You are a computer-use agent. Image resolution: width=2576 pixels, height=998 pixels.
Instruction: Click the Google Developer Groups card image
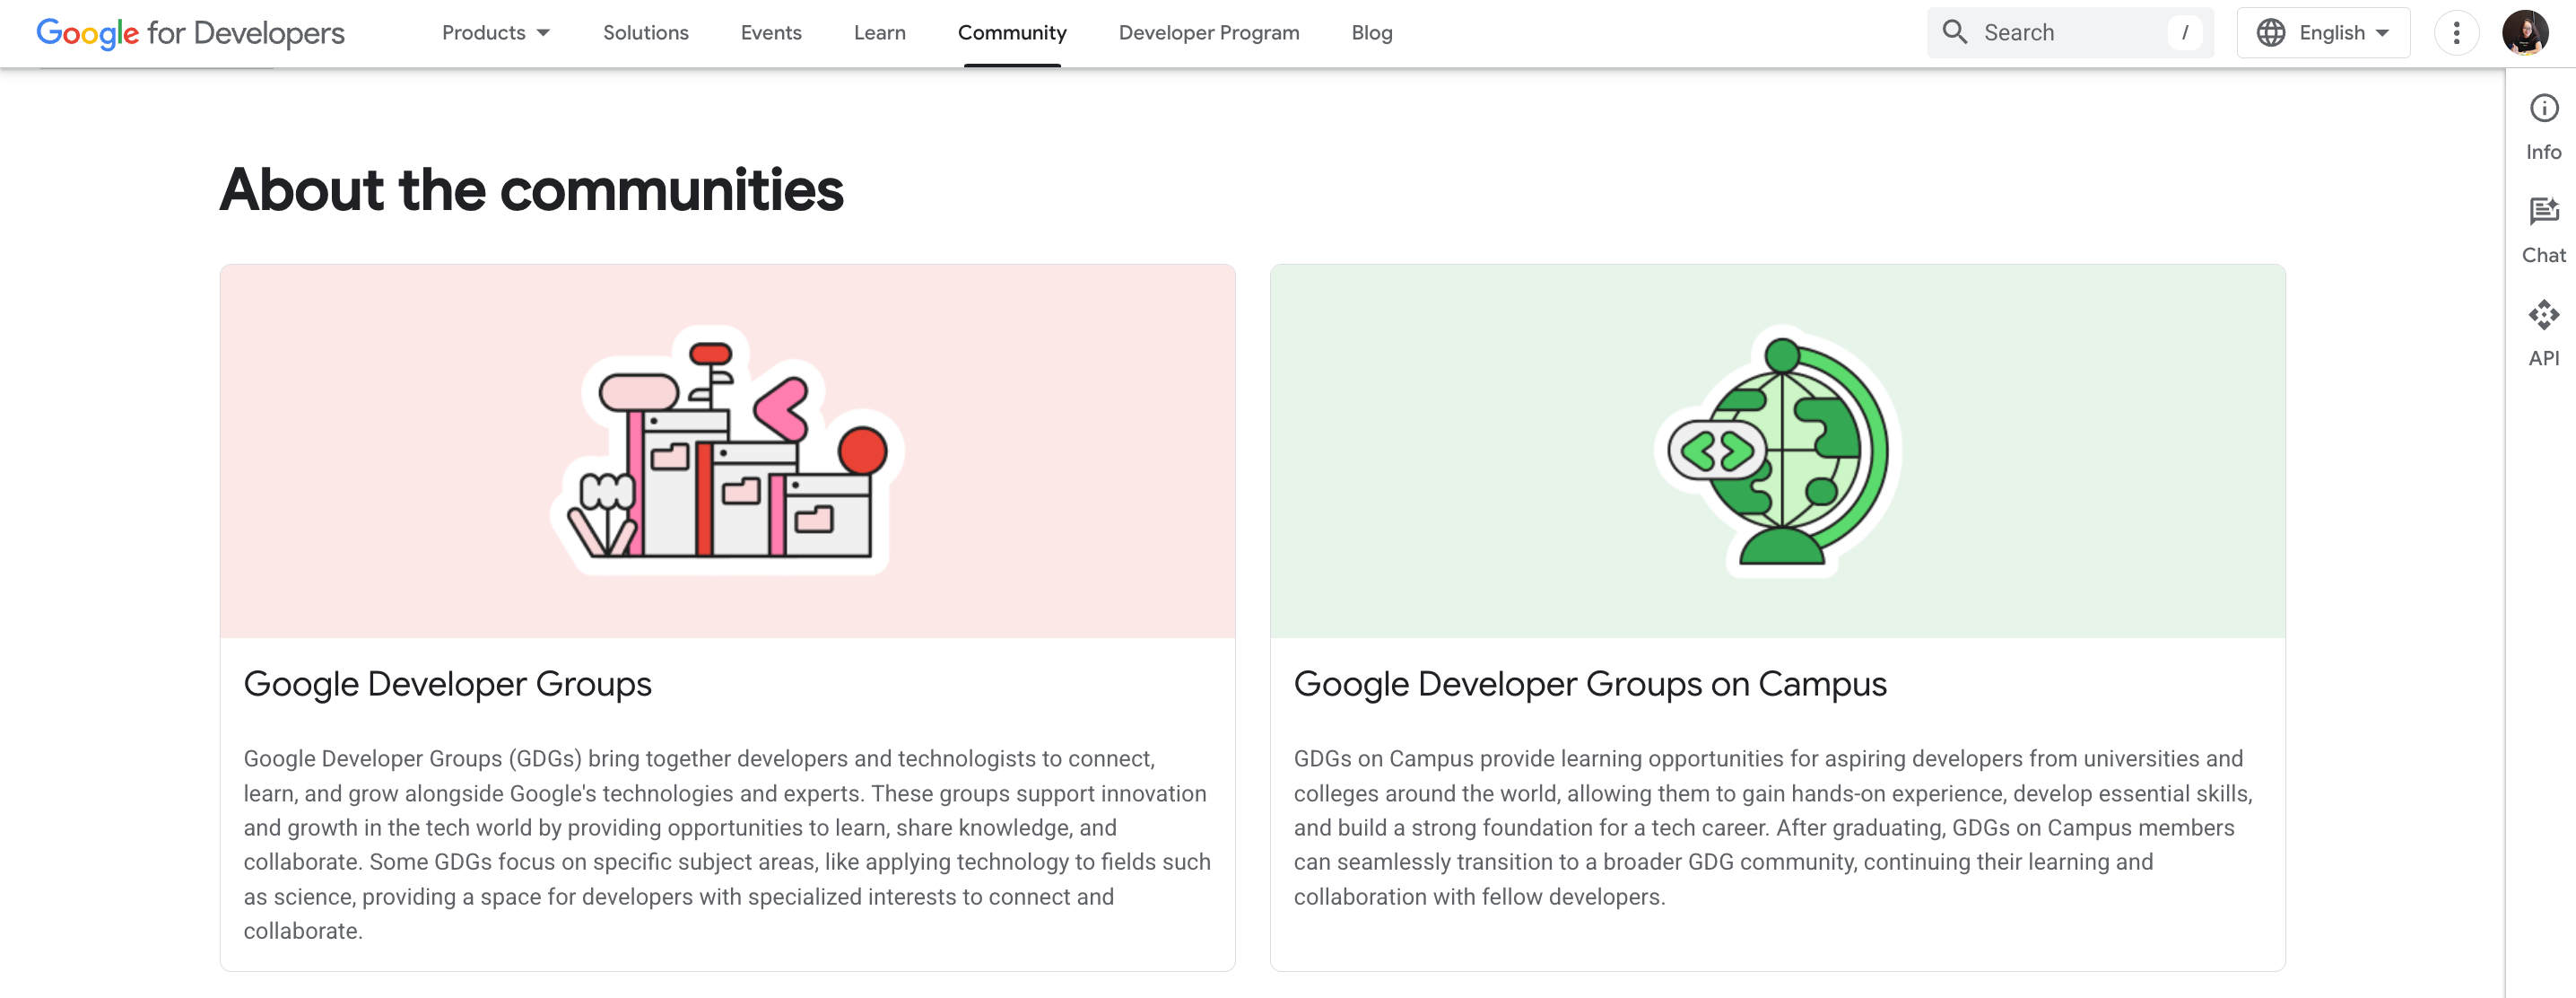(727, 451)
